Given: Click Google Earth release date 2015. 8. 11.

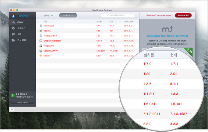Looking at the screenshot, I should [129, 51].
